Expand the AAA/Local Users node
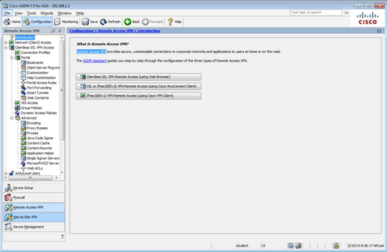 [6, 173]
